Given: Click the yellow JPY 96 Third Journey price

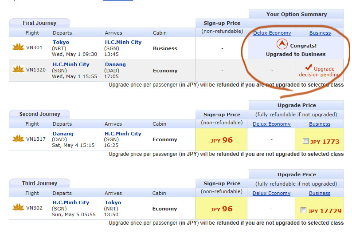Looking at the screenshot, I should pos(222,210).
